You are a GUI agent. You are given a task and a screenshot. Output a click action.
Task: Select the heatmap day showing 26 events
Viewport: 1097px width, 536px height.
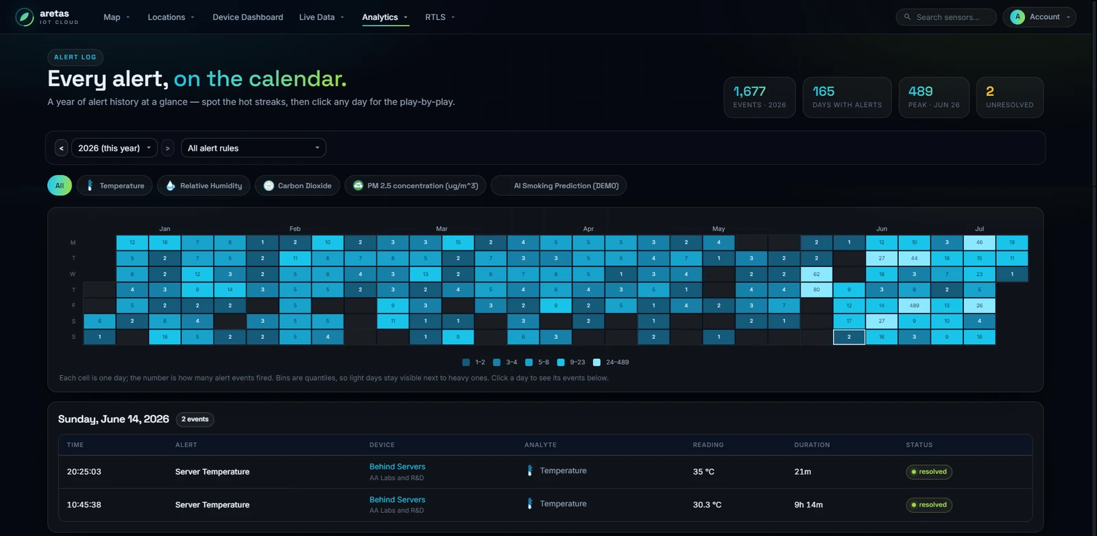[979, 305]
